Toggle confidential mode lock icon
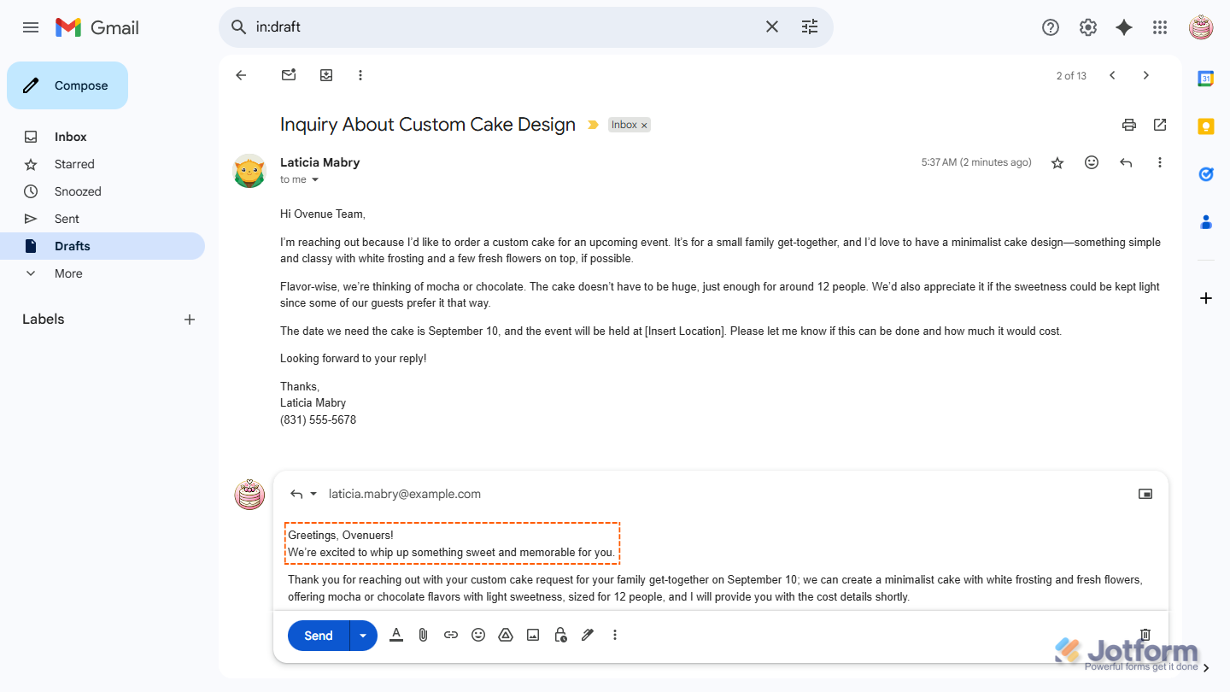Viewport: 1230px width, 692px height. coord(560,635)
